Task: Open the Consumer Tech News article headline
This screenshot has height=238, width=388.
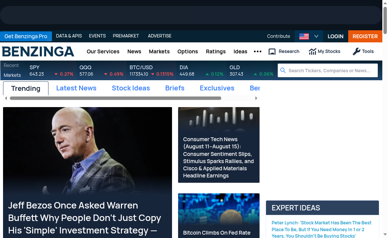Action: pos(218,157)
